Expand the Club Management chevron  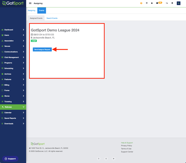24,57
